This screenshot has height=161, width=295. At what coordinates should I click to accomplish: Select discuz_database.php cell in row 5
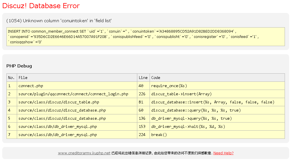pyautogui.click(x=77, y=118)
